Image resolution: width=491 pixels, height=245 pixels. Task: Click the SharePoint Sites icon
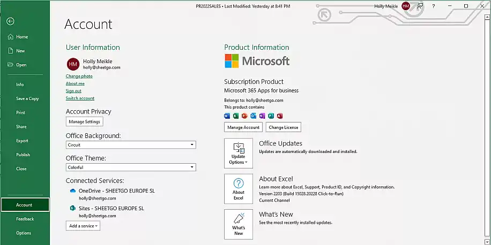pos(73,209)
